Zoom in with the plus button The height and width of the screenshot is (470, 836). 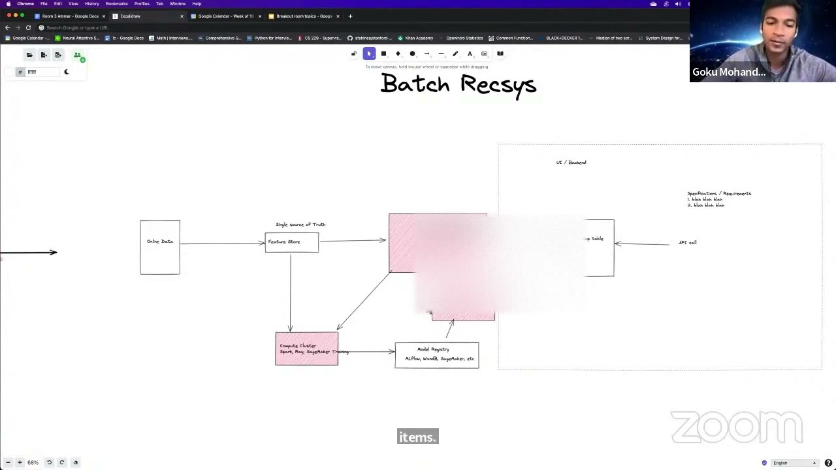[20, 462]
